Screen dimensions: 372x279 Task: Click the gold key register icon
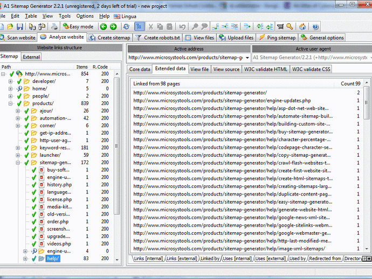290,26
